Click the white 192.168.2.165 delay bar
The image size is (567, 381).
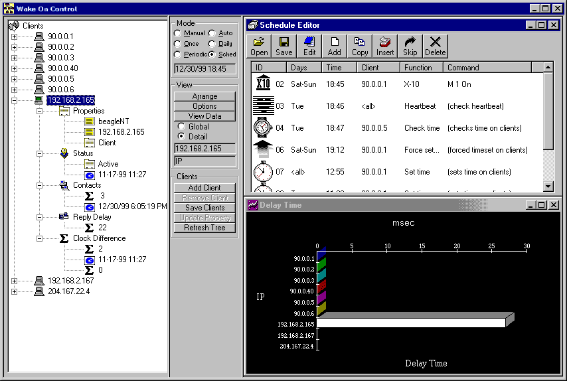(412, 323)
